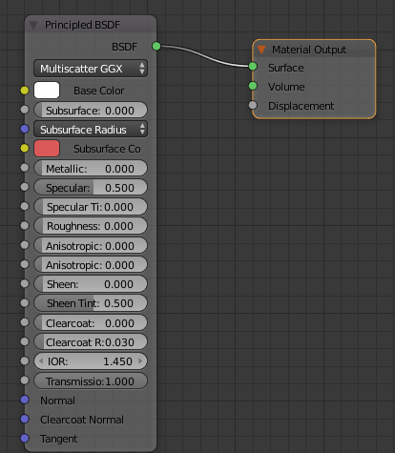This screenshot has height=453, width=395.
Task: Click the Sheen Tint slider
Action: (91, 303)
